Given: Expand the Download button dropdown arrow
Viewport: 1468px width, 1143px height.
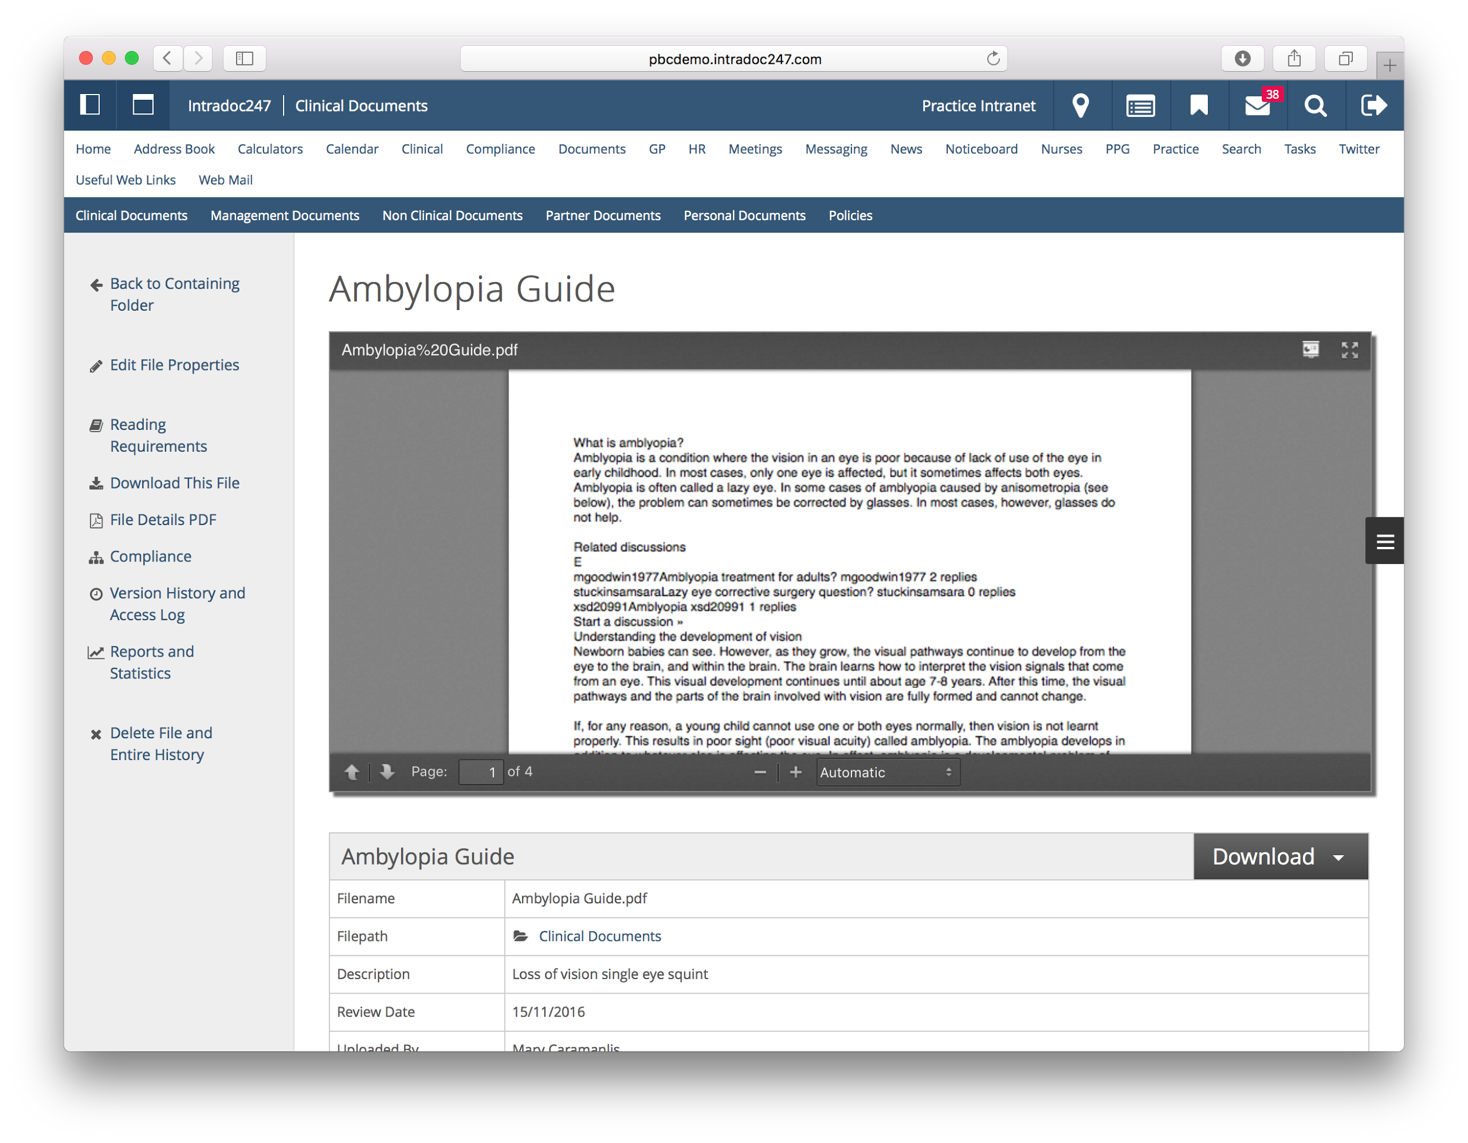Looking at the screenshot, I should tap(1338, 858).
